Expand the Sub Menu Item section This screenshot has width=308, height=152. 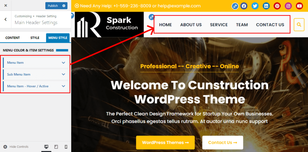(x=35, y=75)
